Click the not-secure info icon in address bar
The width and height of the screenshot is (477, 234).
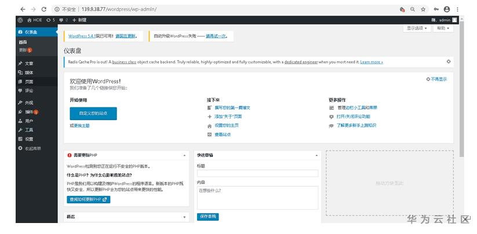coord(57,9)
